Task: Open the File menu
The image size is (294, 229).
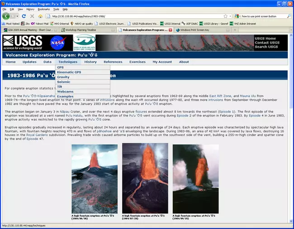Action: [5, 9]
